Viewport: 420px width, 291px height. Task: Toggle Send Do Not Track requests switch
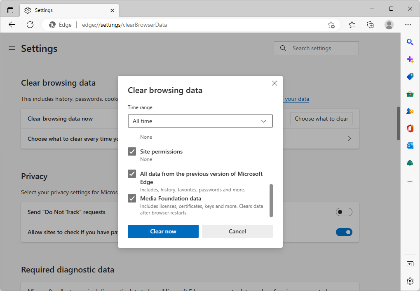coord(344,212)
